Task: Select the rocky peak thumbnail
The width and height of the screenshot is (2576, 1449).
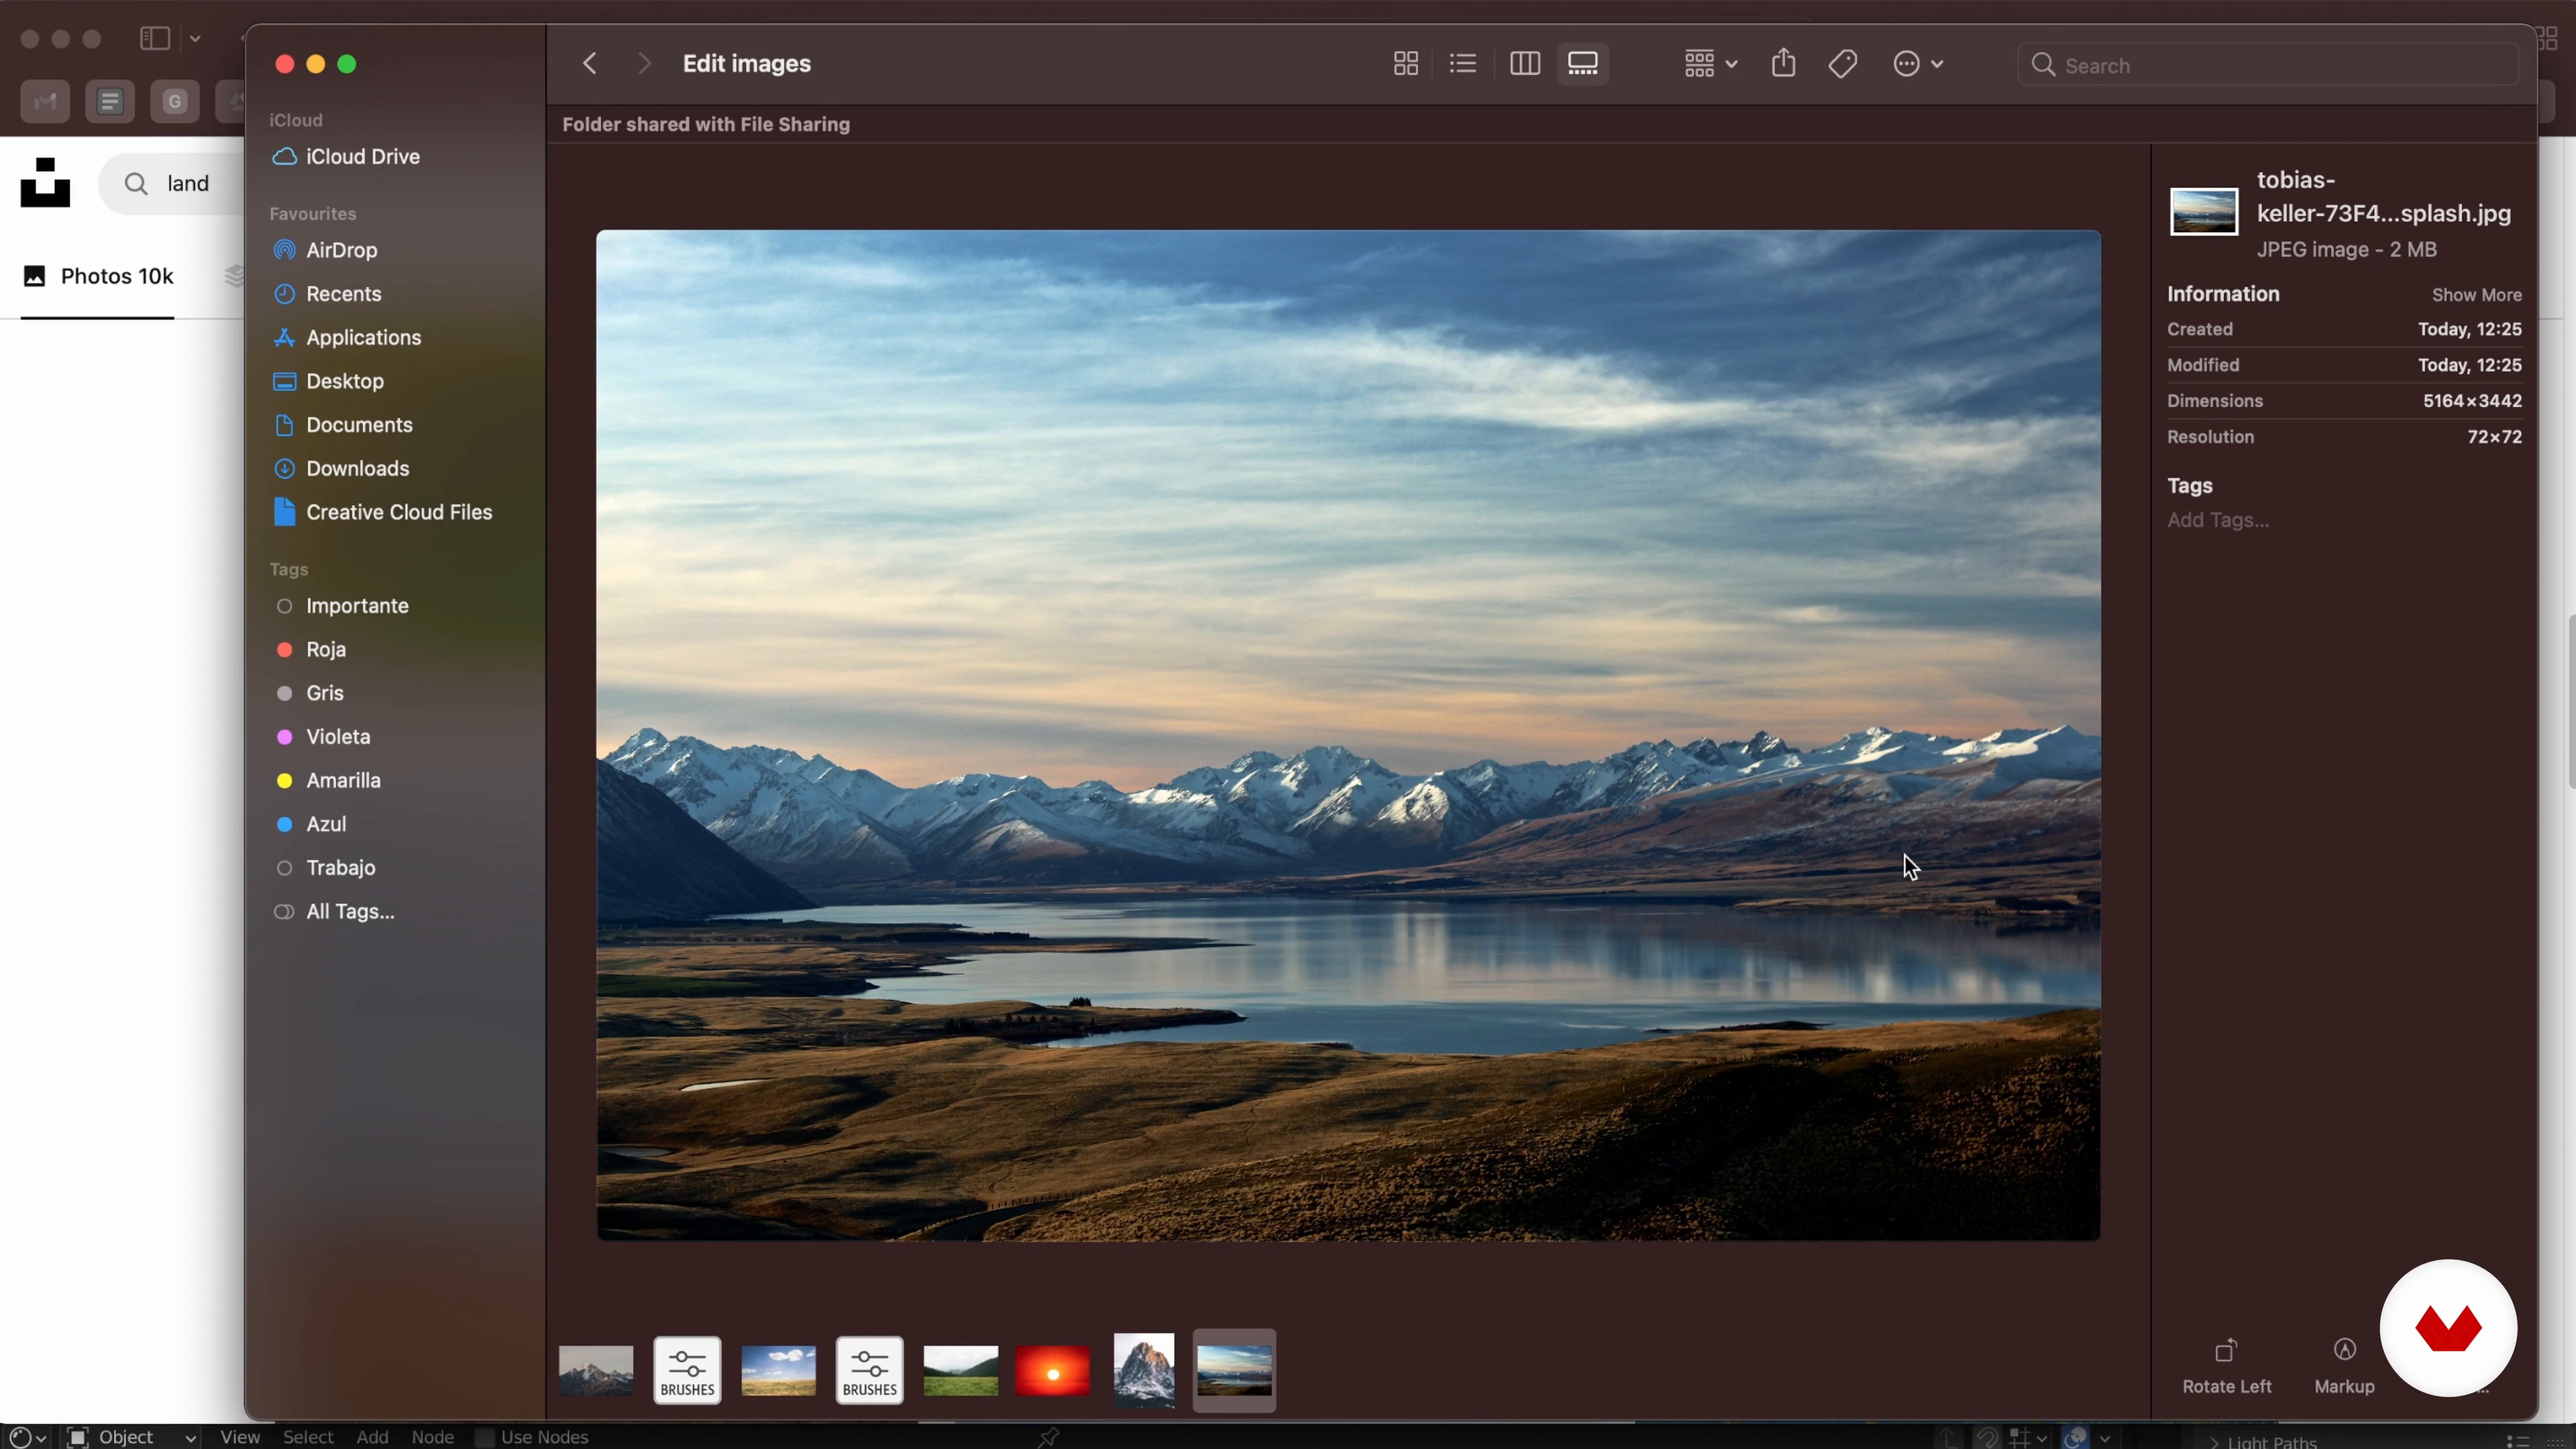Action: (1144, 1370)
